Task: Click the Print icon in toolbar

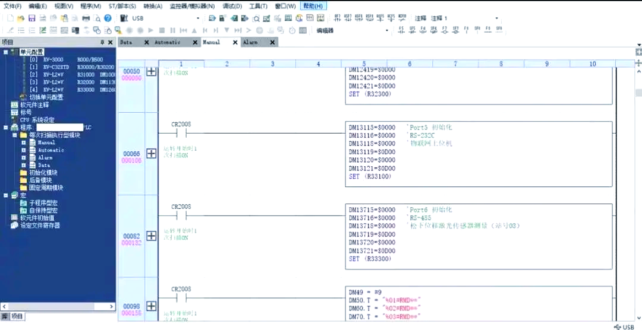Action: [x=86, y=18]
